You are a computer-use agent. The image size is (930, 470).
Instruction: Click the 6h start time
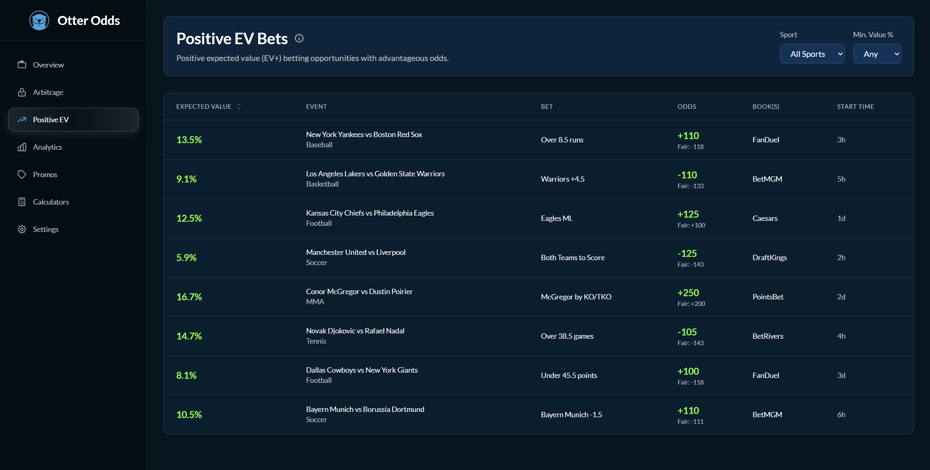click(x=841, y=414)
